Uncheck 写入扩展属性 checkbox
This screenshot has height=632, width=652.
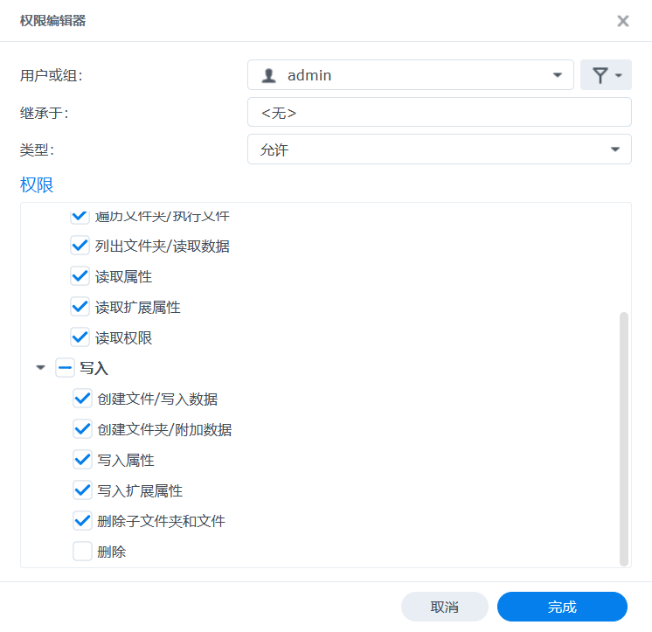click(82, 490)
